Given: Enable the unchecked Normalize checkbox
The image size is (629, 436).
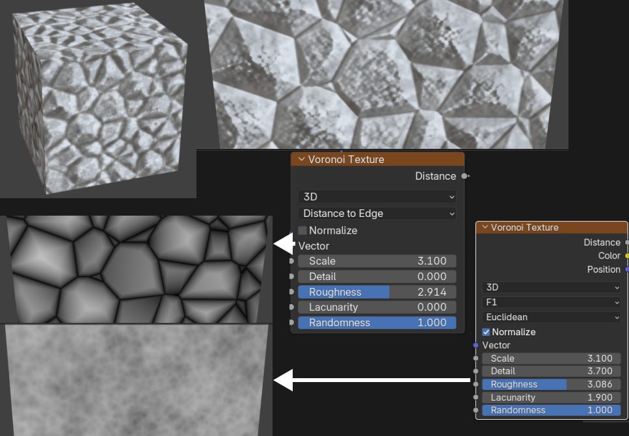Looking at the screenshot, I should tap(302, 231).
